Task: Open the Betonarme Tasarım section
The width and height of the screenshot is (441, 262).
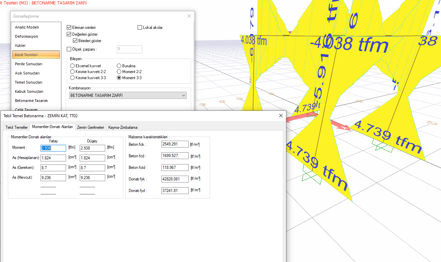Action: pos(36,101)
